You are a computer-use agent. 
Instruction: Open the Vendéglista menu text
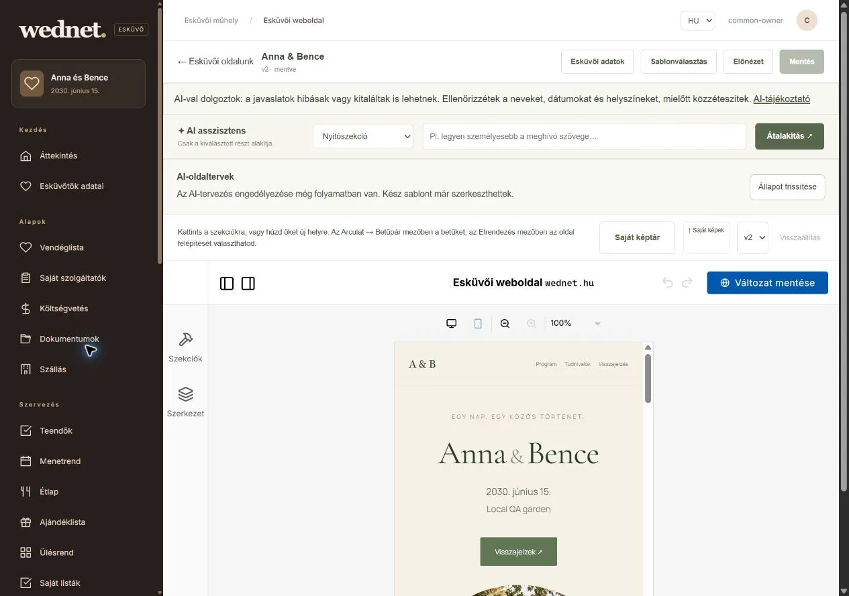pyautogui.click(x=62, y=247)
